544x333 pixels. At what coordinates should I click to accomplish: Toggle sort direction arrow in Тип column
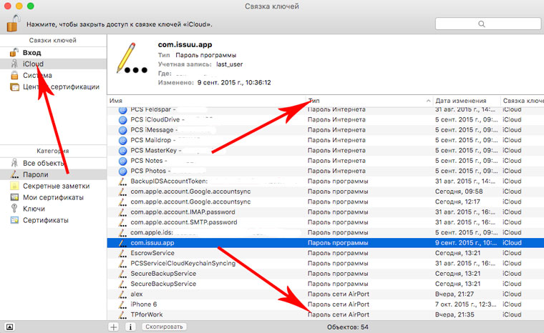[428, 101]
